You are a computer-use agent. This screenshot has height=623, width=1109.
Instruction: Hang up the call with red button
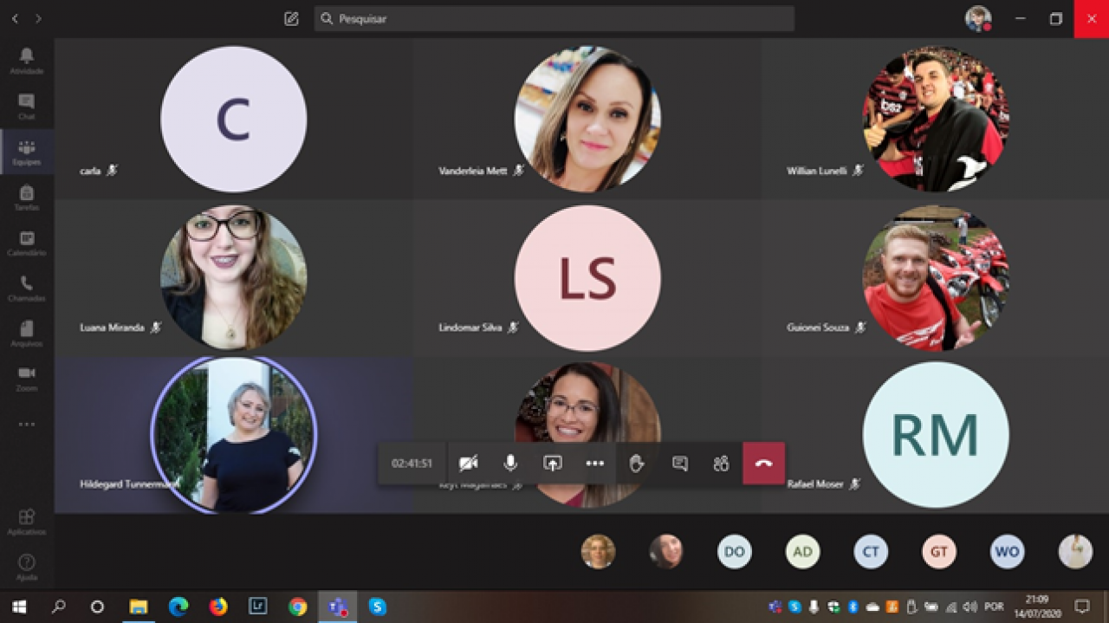tap(763, 464)
